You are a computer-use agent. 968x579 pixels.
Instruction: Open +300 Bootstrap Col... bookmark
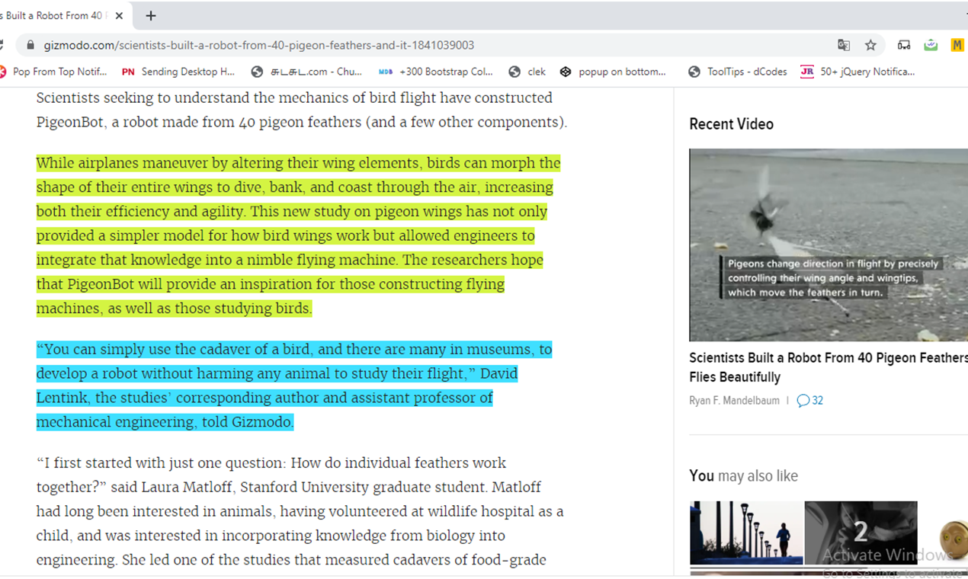[436, 72]
